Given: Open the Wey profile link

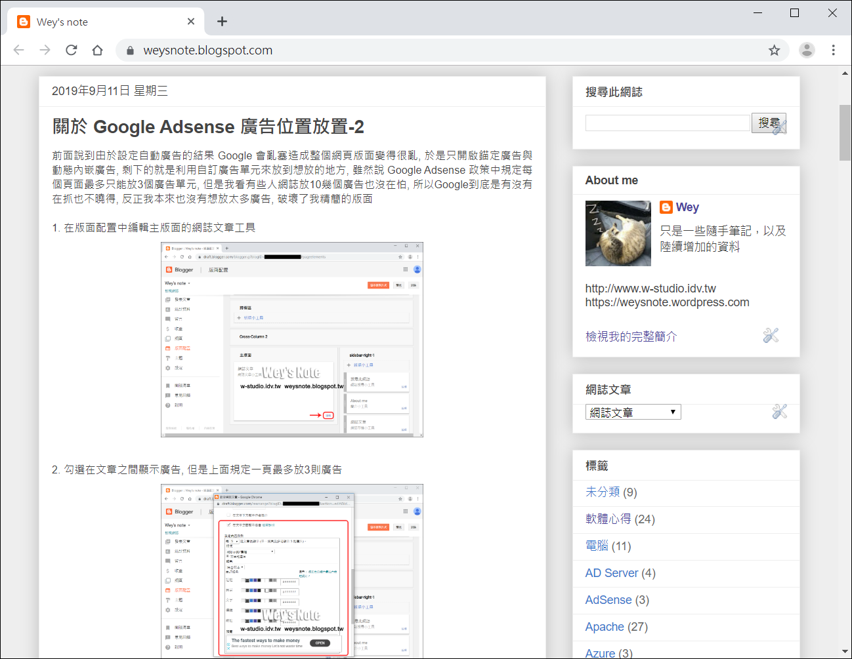Looking at the screenshot, I should tap(687, 207).
